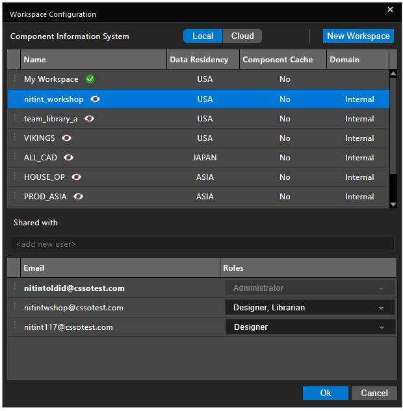Click nitintoldid@cssotest.com email entry
This screenshot has height=411, width=403.
point(74,288)
